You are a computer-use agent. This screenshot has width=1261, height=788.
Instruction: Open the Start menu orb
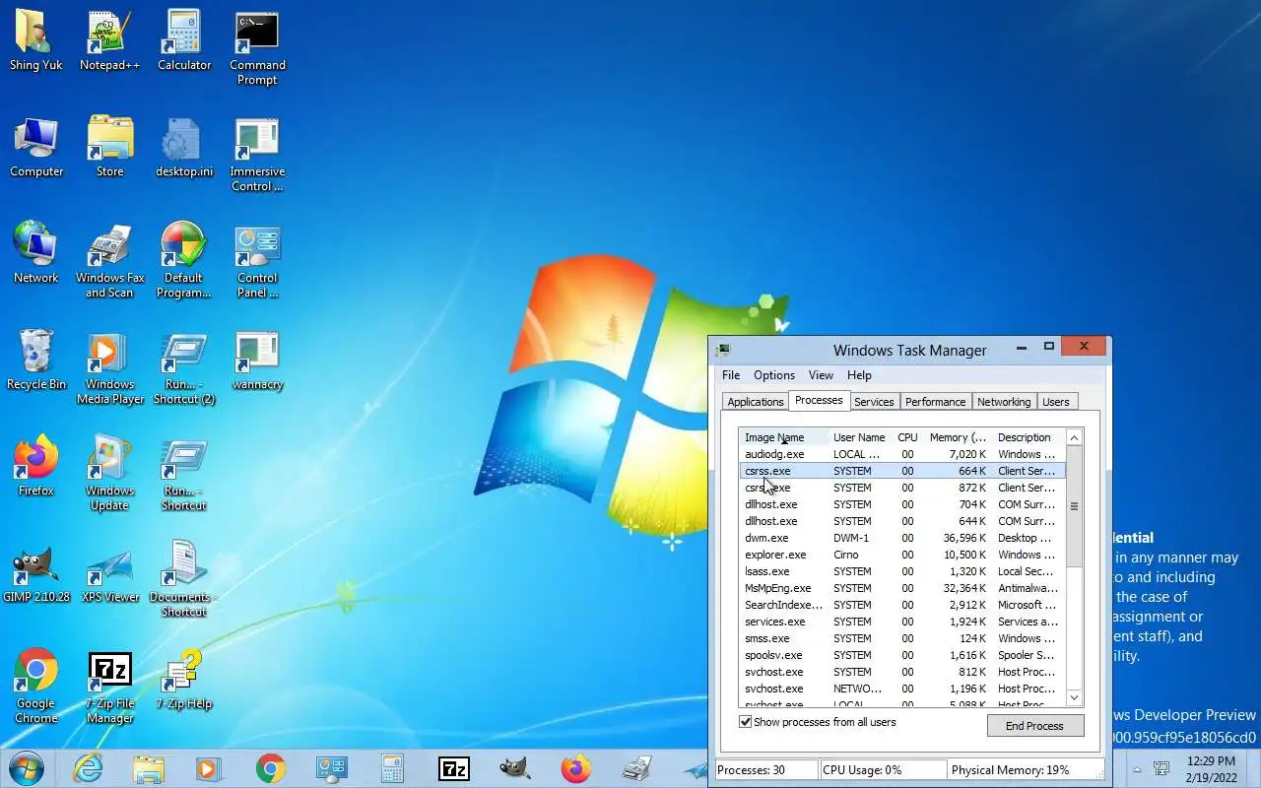[x=26, y=767]
